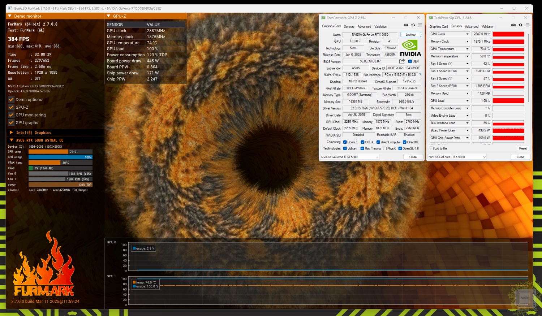
Task: Click the NVIDIA logo in GPU-Z
Action: 410,48
